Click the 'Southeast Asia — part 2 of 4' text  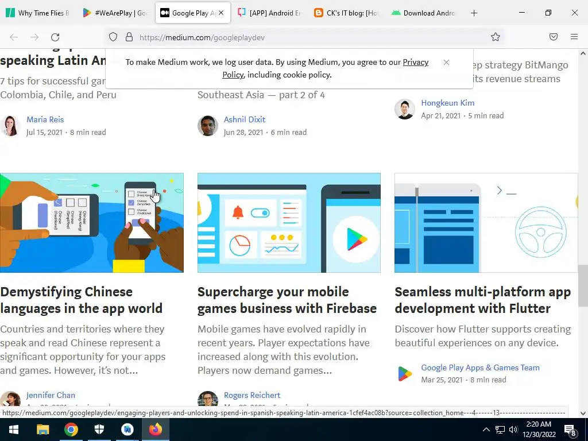click(261, 95)
